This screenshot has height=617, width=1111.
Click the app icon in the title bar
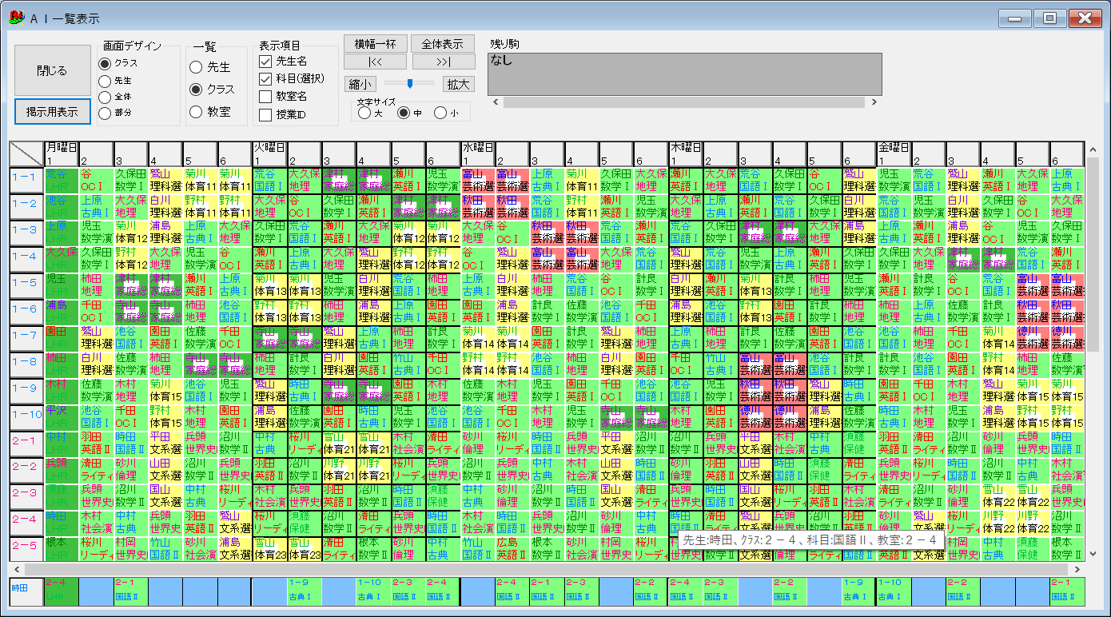[x=16, y=18]
